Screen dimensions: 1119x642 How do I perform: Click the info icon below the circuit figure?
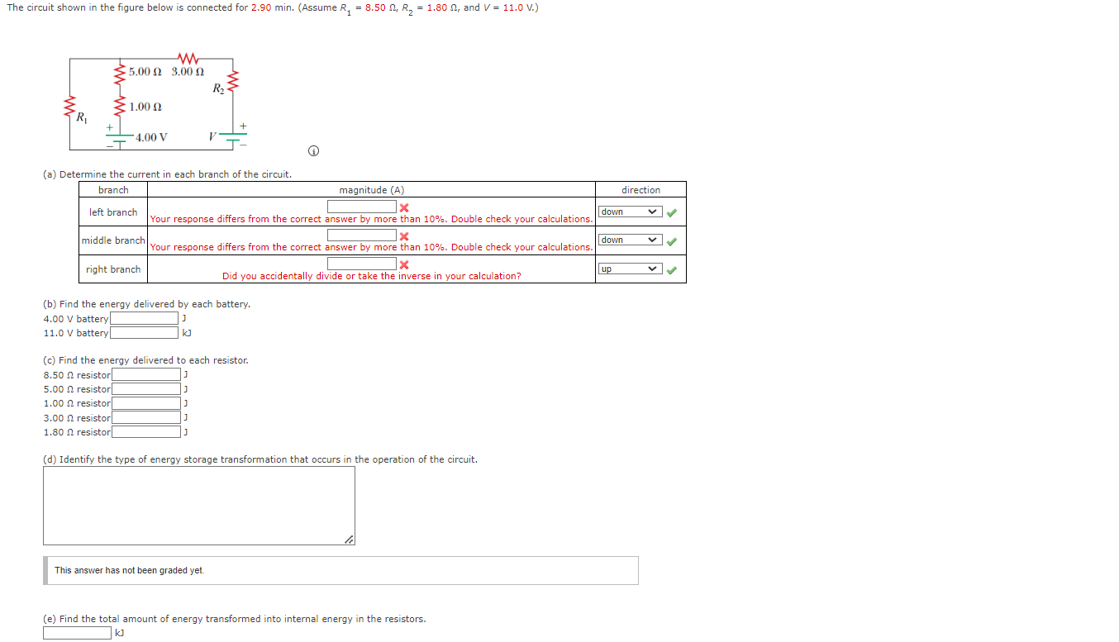click(313, 152)
